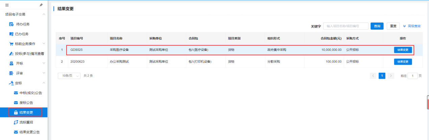Expand the 开标 submenu
The width and height of the screenshot is (429, 140).
click(x=44, y=63)
